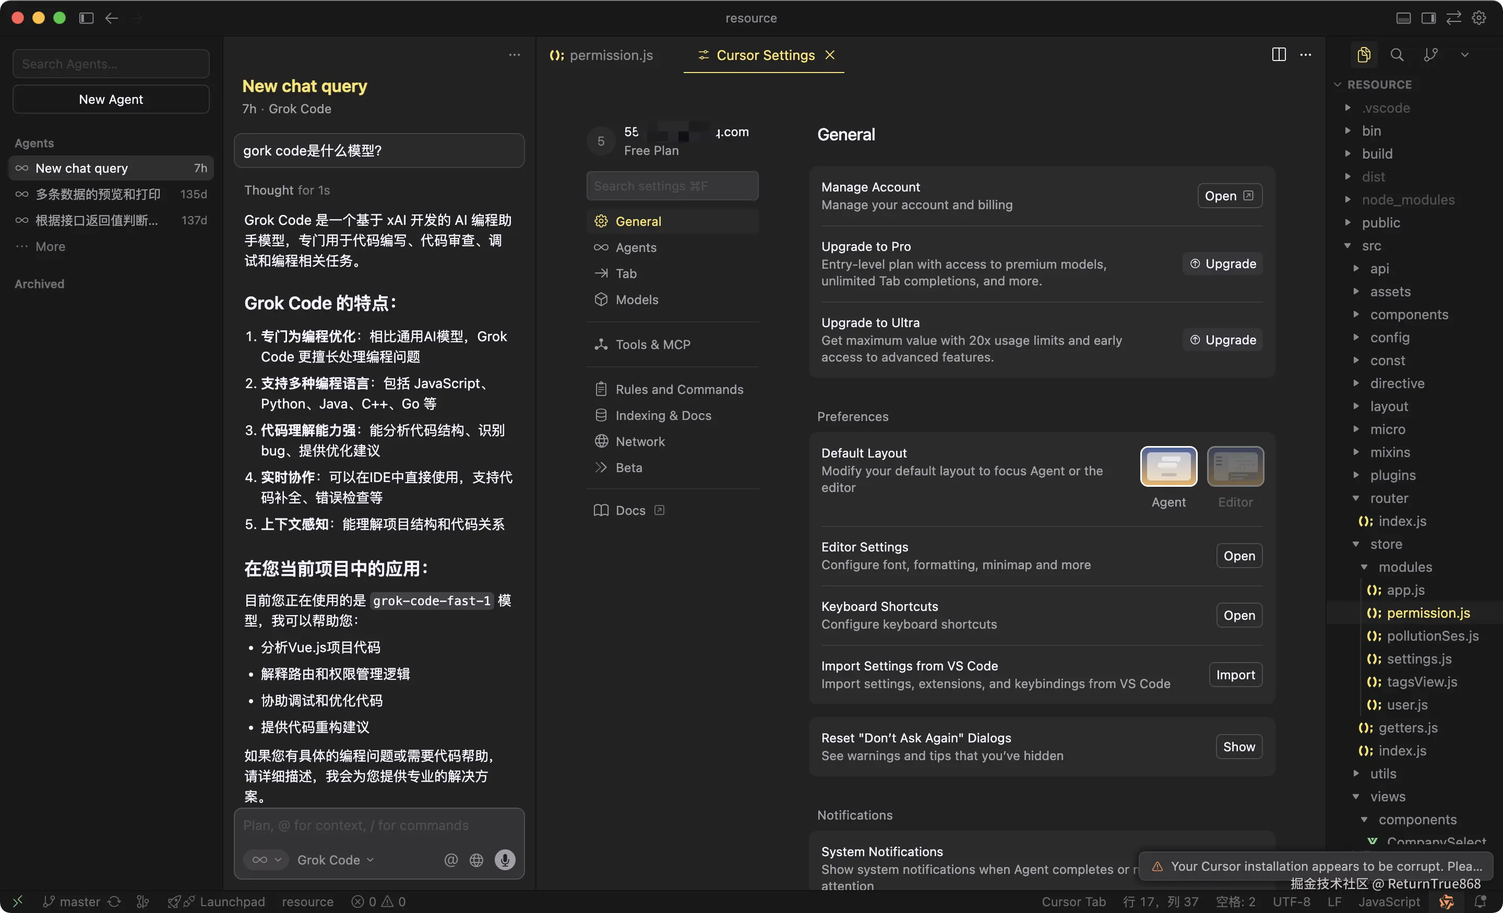The image size is (1503, 913).
Task: Open settings gear icon in title bar
Action: [1478, 18]
